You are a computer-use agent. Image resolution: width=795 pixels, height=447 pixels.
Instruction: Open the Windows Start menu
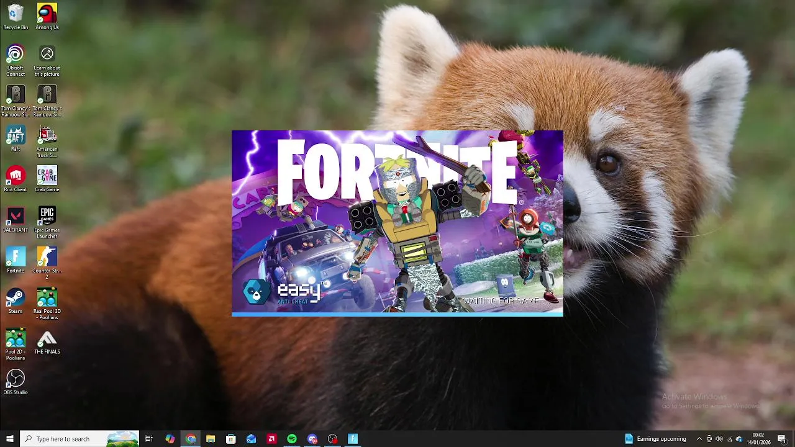[10, 439]
